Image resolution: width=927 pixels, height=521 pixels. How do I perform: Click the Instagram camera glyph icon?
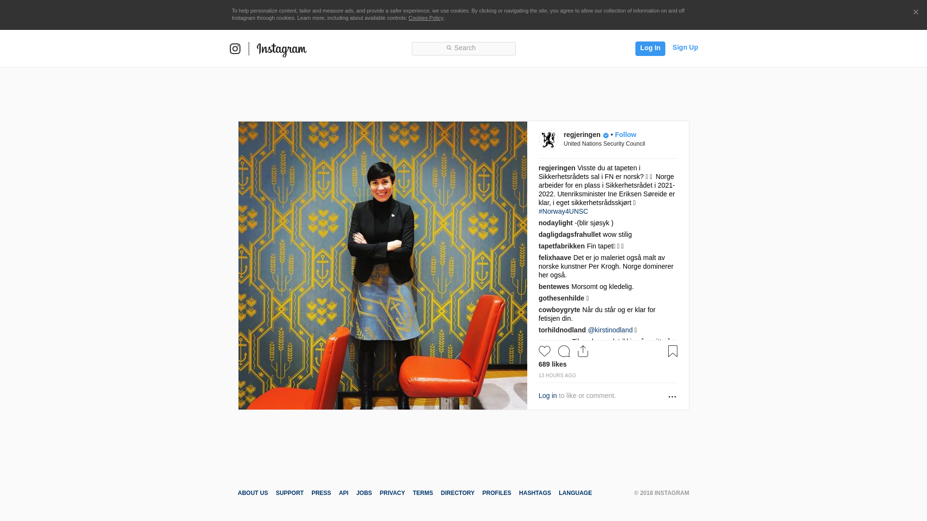tap(235, 49)
